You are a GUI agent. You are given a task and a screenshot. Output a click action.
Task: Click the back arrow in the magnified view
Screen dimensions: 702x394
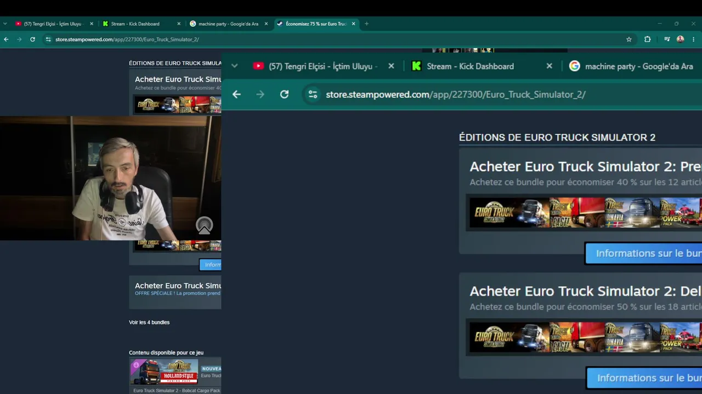pos(236,94)
